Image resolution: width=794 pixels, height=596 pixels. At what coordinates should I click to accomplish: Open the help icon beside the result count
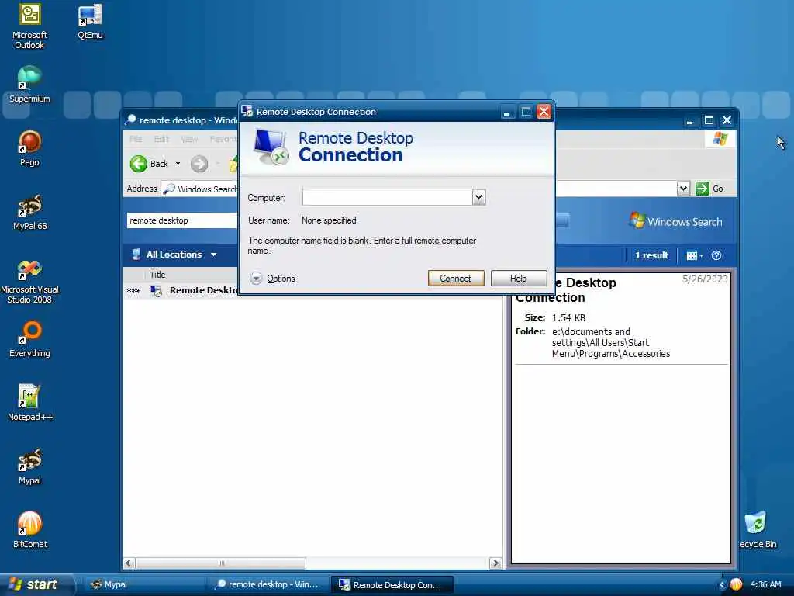point(716,255)
